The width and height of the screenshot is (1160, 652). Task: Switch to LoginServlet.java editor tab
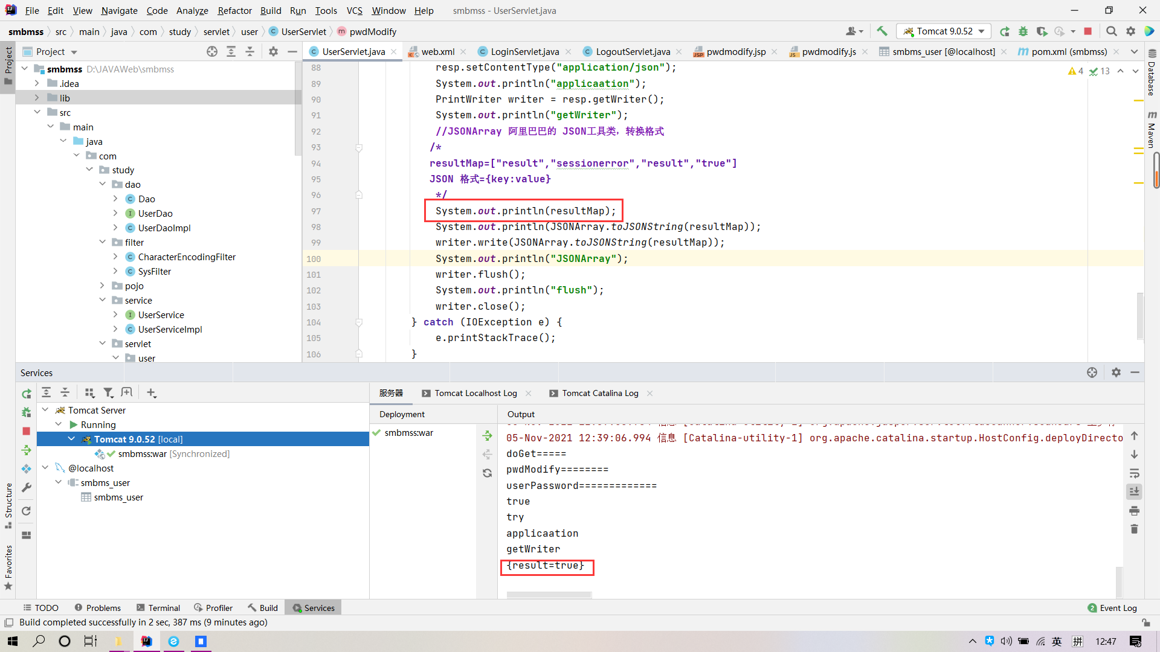[524, 52]
